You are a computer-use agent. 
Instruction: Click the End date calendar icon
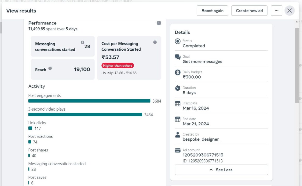[x=178, y=119]
